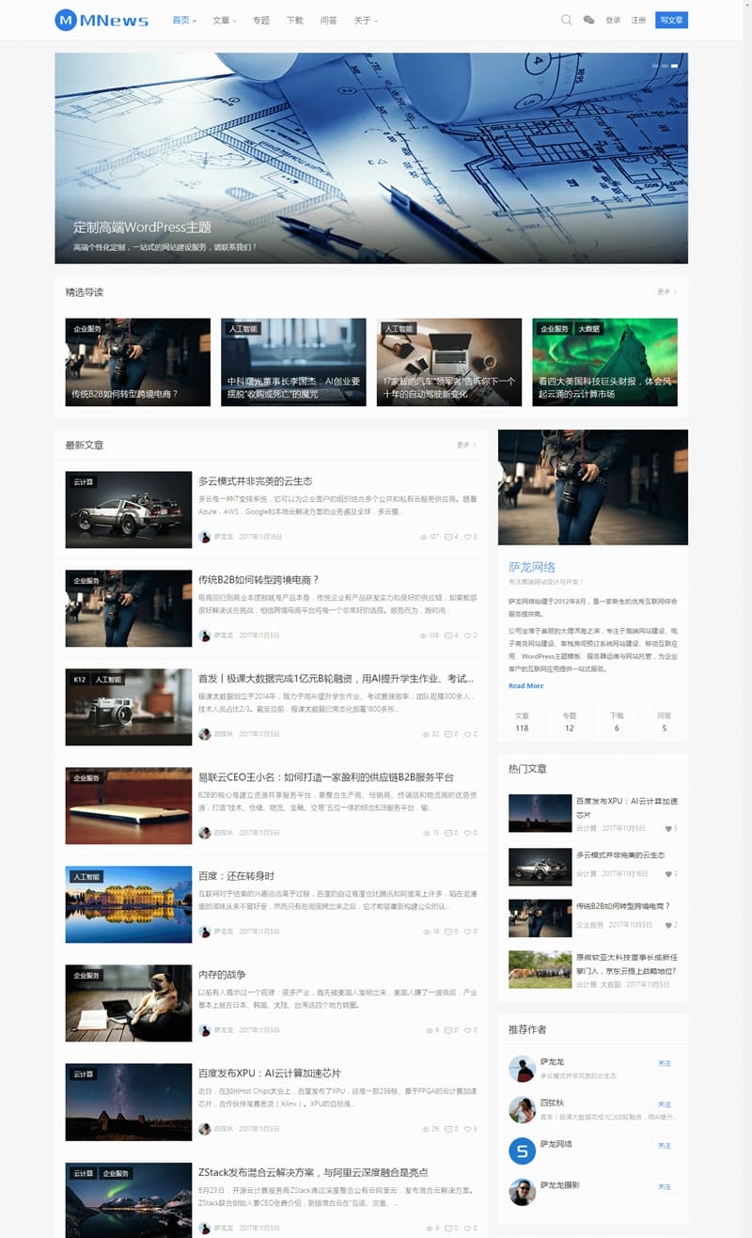Viewport: 752px width, 1238px height.
Task: Click the MNews logo
Action: (102, 20)
